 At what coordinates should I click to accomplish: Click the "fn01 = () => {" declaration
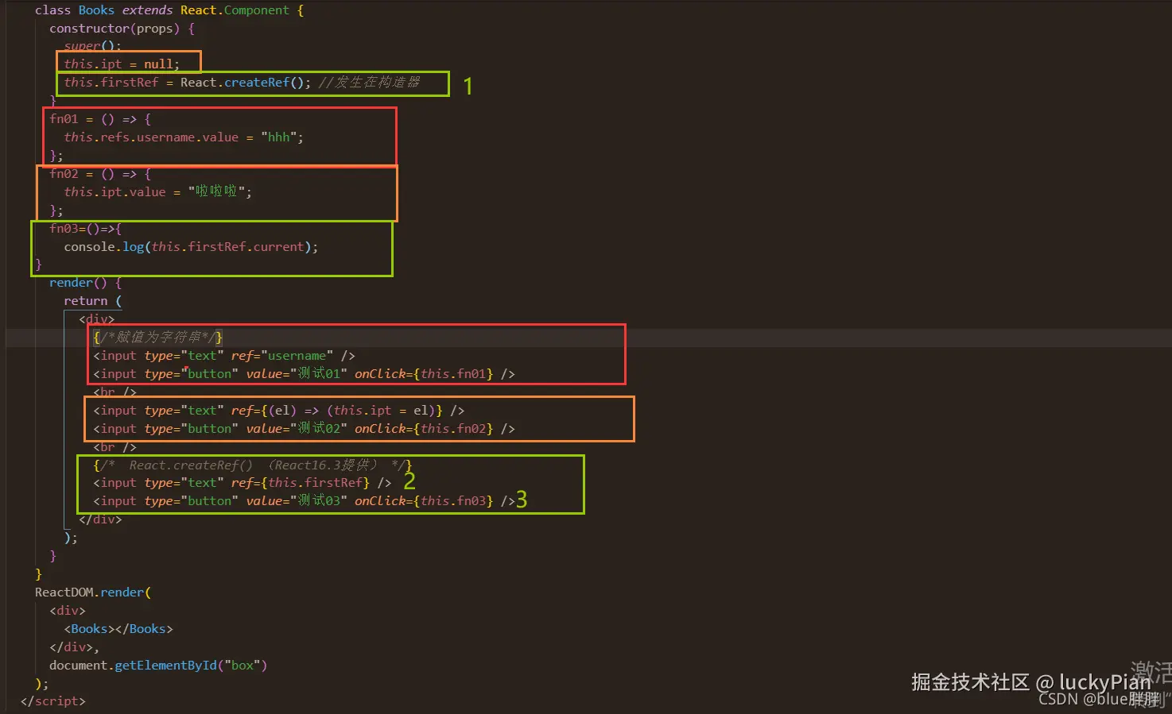click(x=100, y=119)
